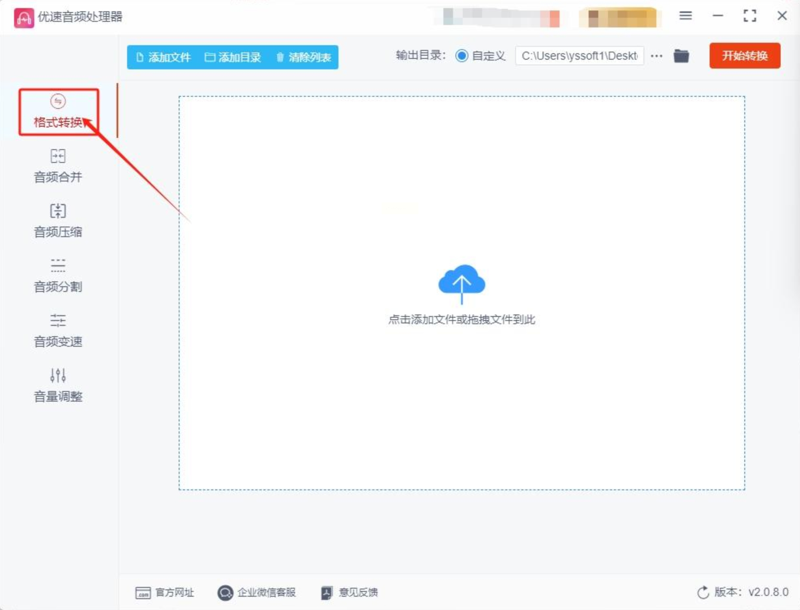Open the 音频变速 audio speed tool
The height and width of the screenshot is (610, 800).
click(x=58, y=330)
